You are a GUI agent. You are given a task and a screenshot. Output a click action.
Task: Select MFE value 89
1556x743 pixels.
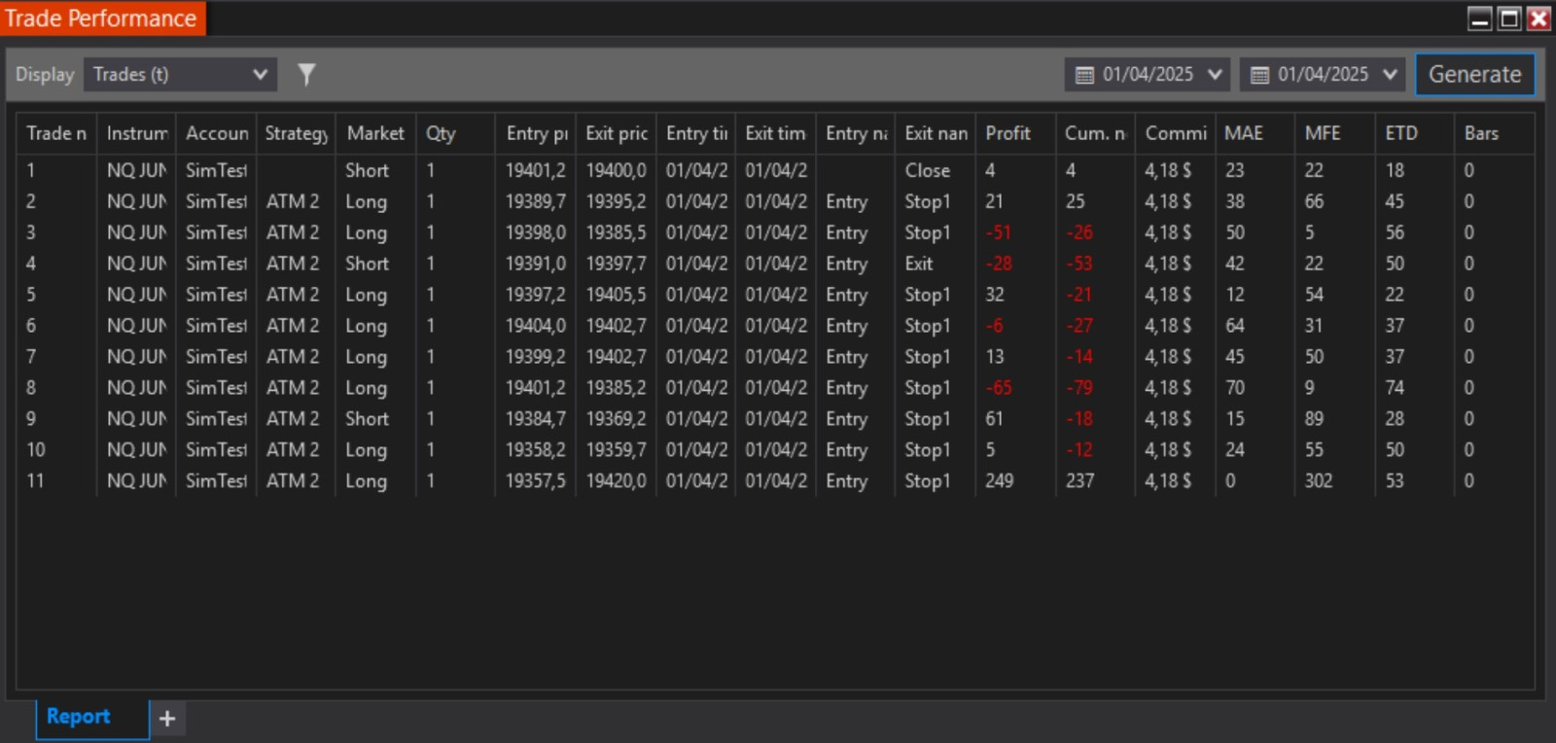pyautogui.click(x=1314, y=419)
